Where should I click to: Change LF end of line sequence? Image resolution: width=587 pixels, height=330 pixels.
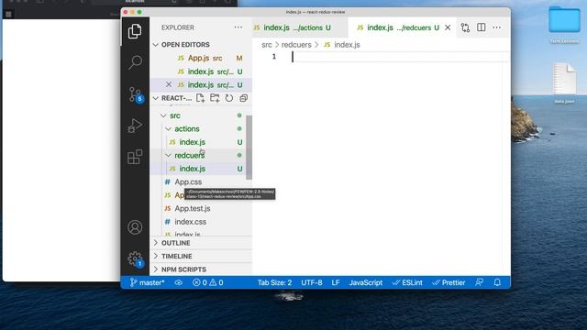[x=336, y=282]
